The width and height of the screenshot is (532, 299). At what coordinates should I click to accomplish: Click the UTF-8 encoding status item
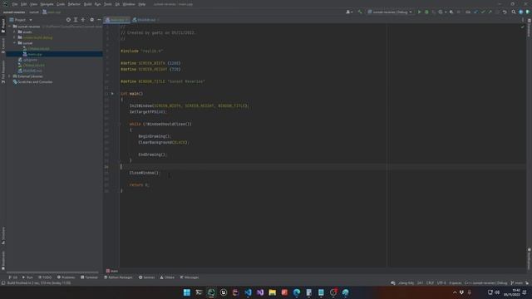click(x=441, y=282)
